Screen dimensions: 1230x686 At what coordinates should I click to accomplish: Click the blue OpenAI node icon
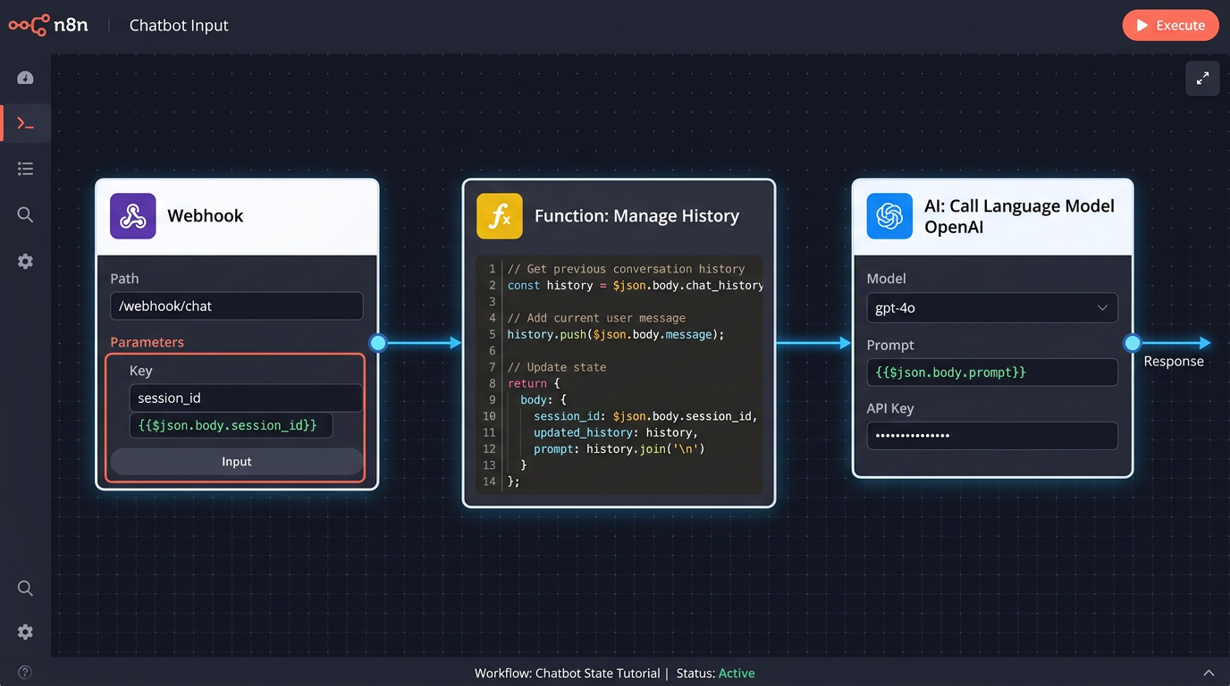(x=889, y=216)
